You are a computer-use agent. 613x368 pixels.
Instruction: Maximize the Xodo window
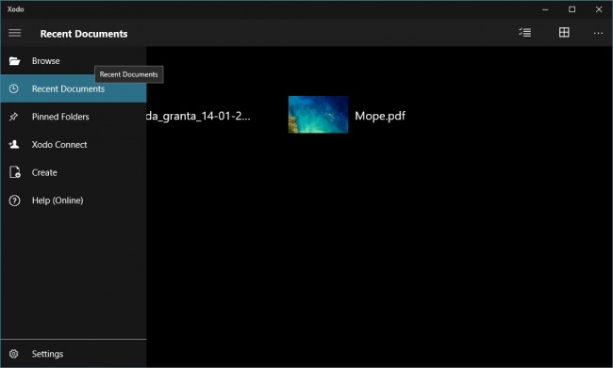click(572, 9)
